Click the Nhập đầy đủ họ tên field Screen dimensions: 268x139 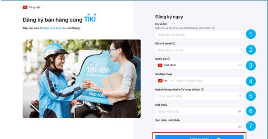199,35
